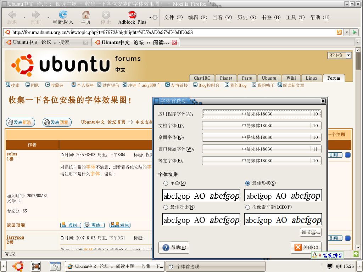Click the Forward arrow icon

[36, 15]
